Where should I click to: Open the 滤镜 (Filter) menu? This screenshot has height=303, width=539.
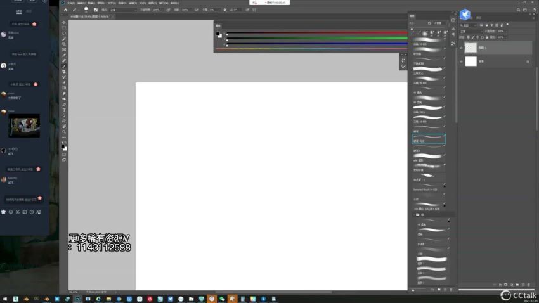point(133,3)
